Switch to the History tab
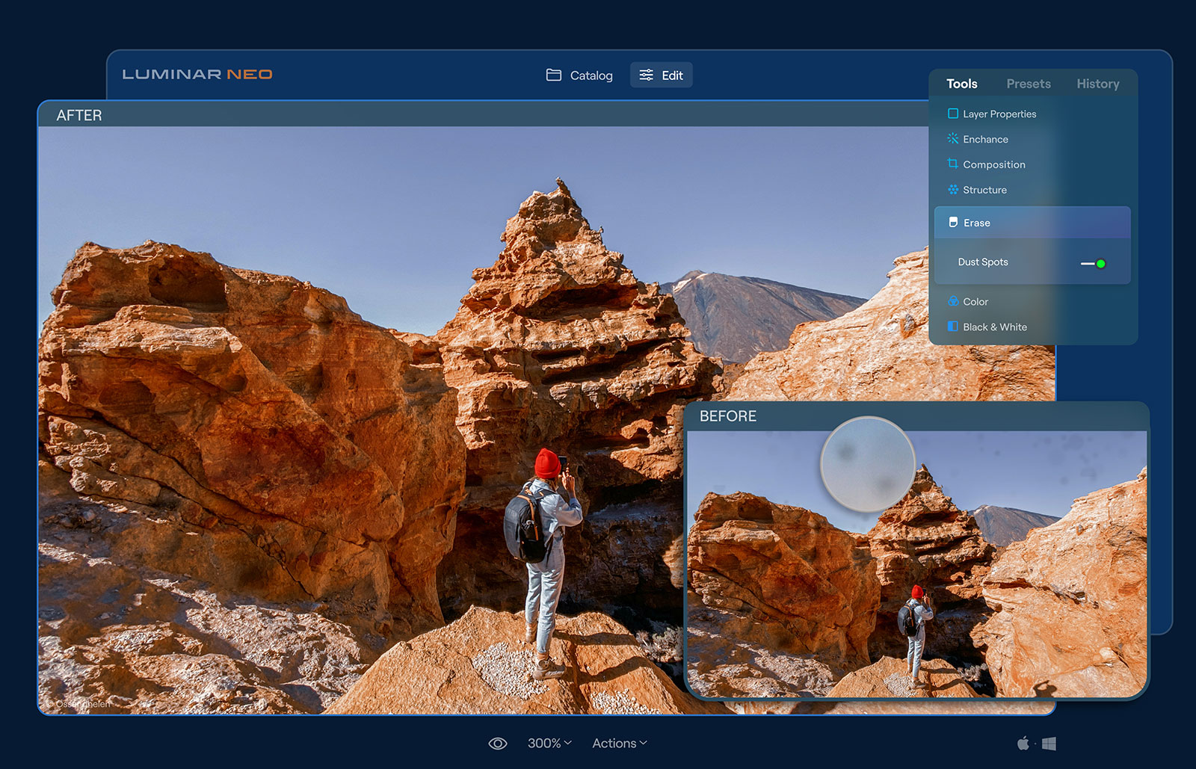 click(x=1097, y=84)
